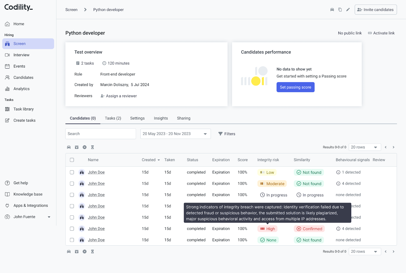
Task: Check the box for the High risk candidate
Action: (72, 229)
